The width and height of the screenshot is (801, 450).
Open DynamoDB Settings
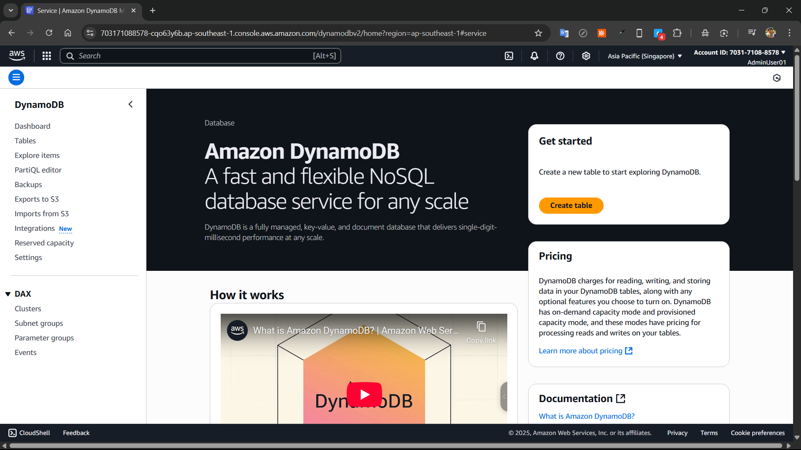point(28,257)
